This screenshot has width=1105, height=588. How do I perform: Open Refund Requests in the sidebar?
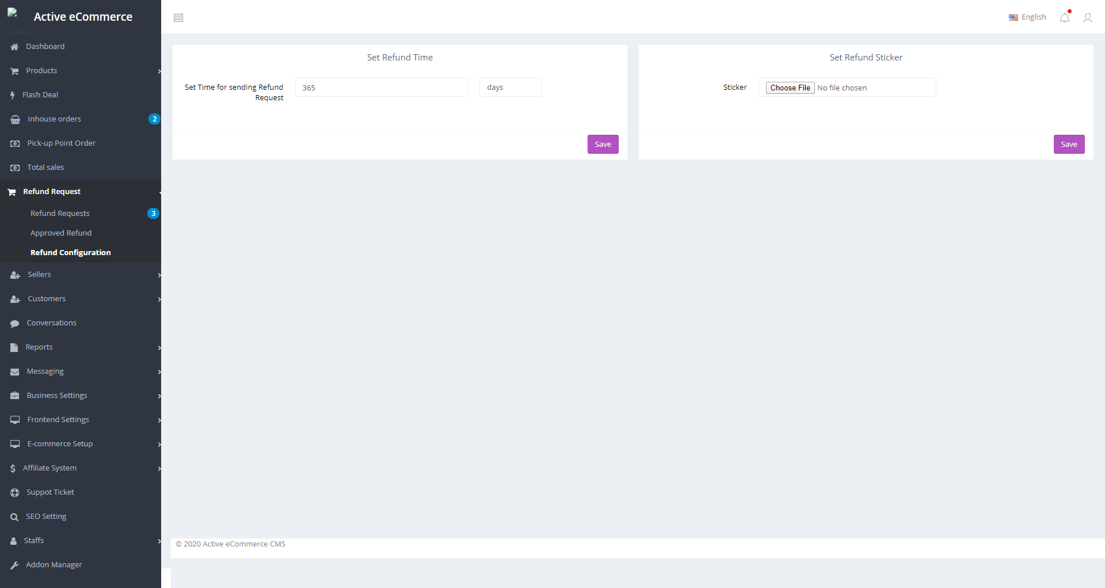point(60,213)
